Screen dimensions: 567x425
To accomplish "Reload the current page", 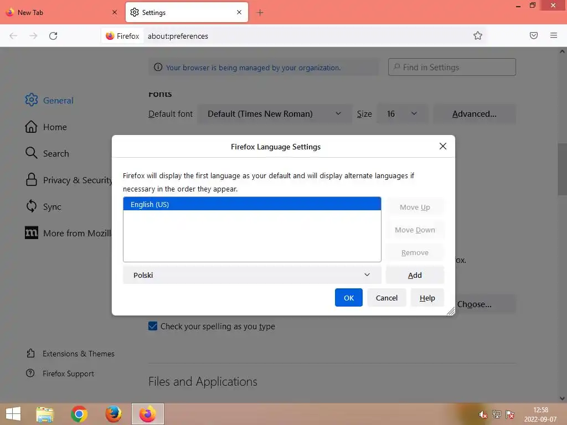I will [x=53, y=36].
